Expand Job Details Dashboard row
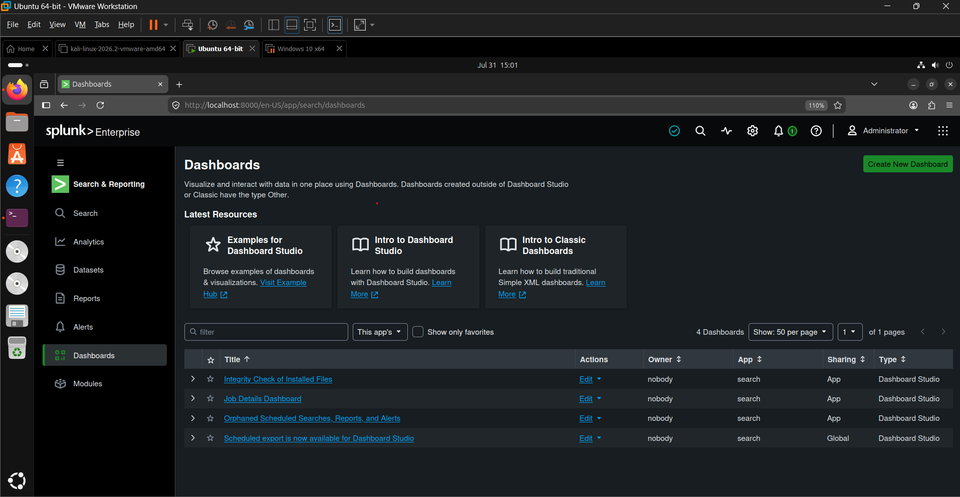960x497 pixels. (x=193, y=398)
